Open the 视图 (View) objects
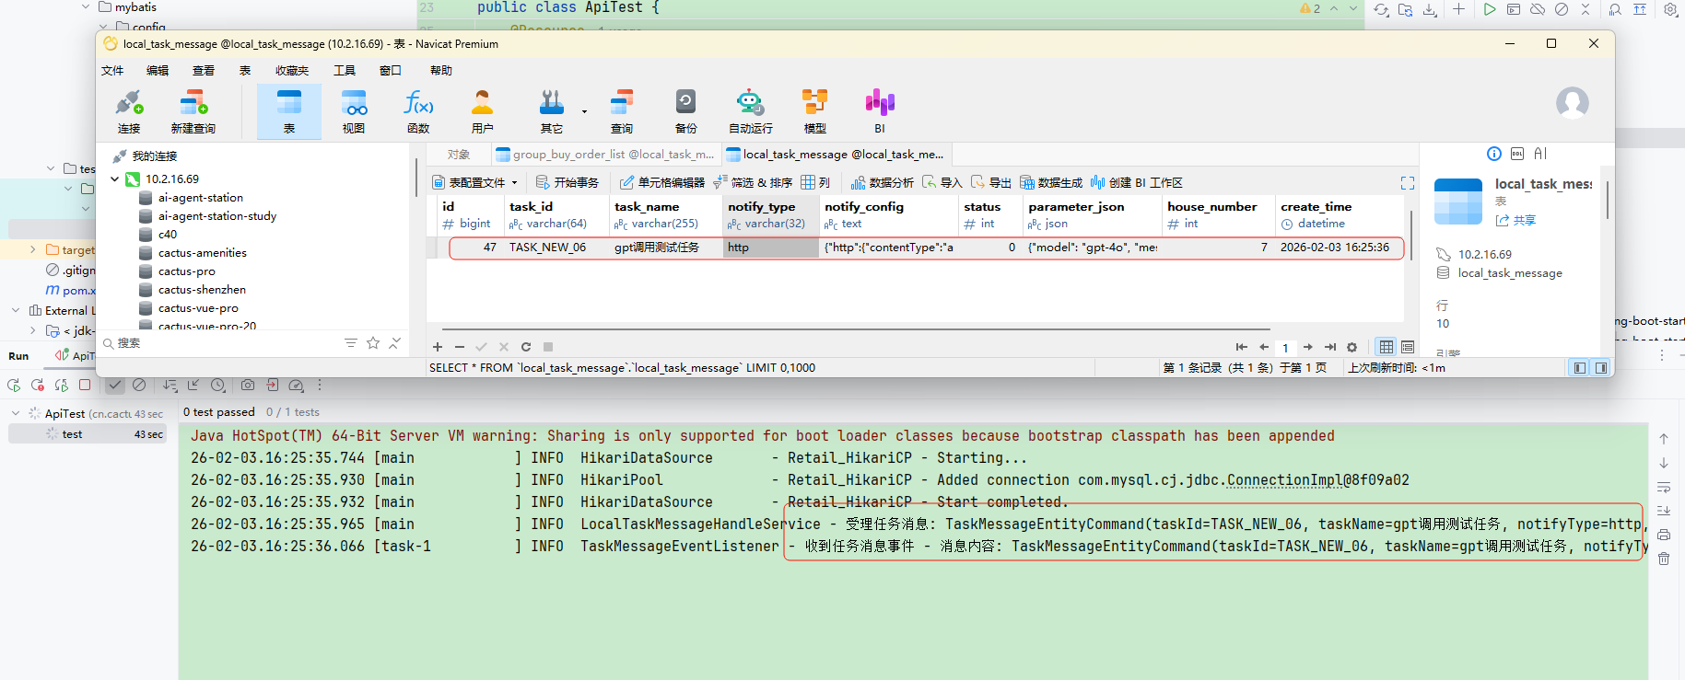The image size is (1685, 680). pos(354,111)
